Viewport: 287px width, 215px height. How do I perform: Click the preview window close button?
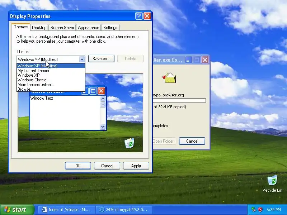pos(101,91)
